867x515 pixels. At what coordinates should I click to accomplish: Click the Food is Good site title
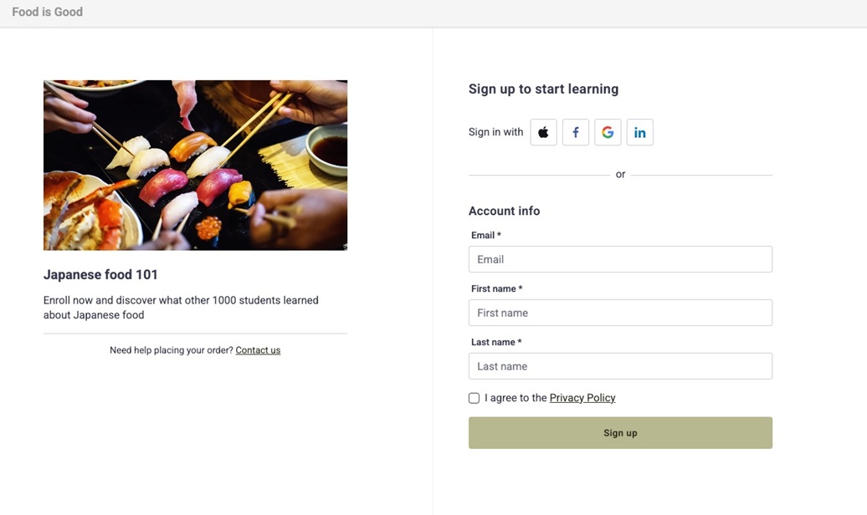coord(48,12)
